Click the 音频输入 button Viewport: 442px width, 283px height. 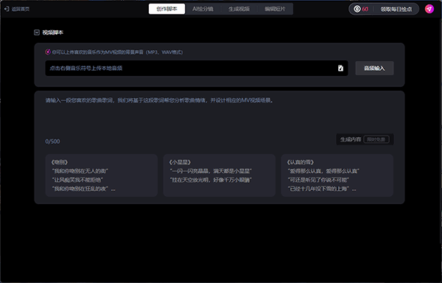point(374,69)
